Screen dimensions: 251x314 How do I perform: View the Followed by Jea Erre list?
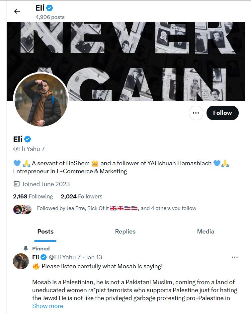[117, 208]
